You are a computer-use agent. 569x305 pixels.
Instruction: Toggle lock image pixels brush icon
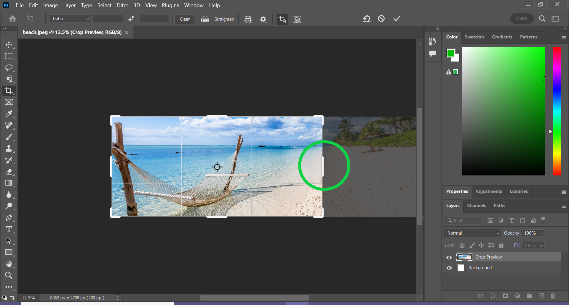(472, 245)
